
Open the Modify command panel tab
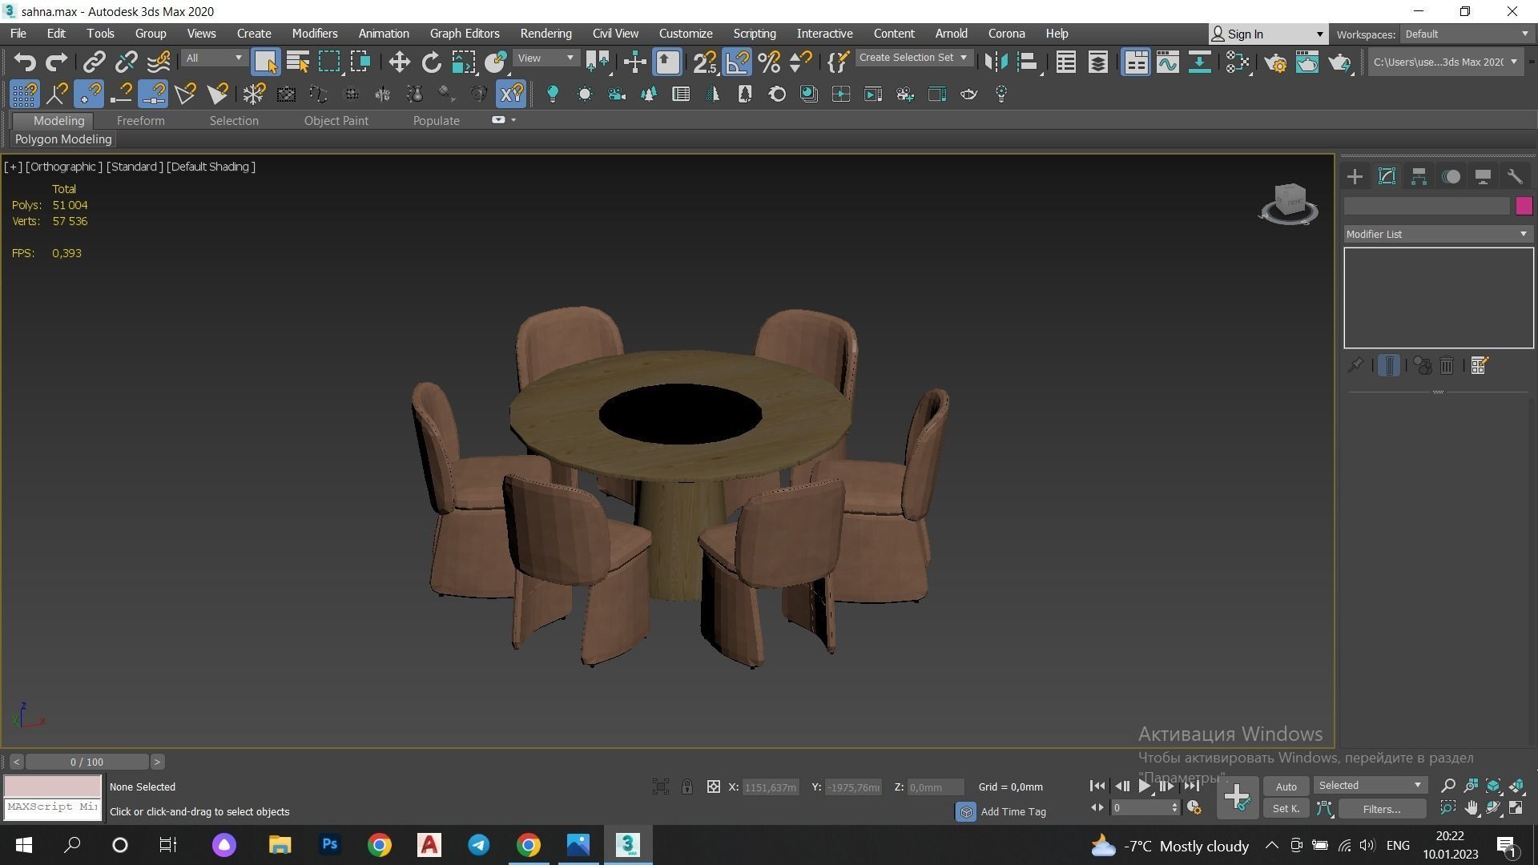[x=1387, y=176]
